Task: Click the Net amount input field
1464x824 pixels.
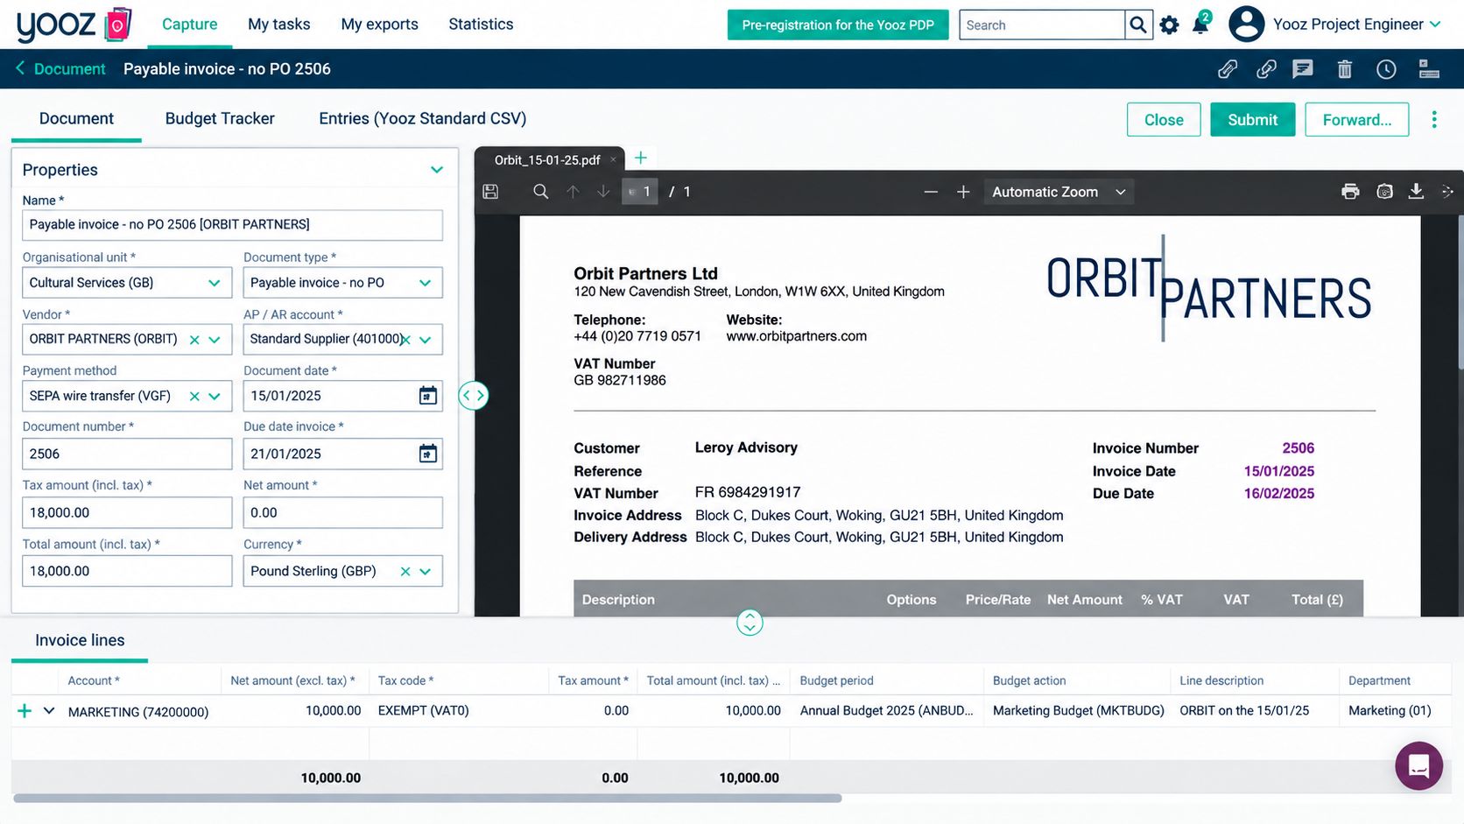Action: [342, 513]
